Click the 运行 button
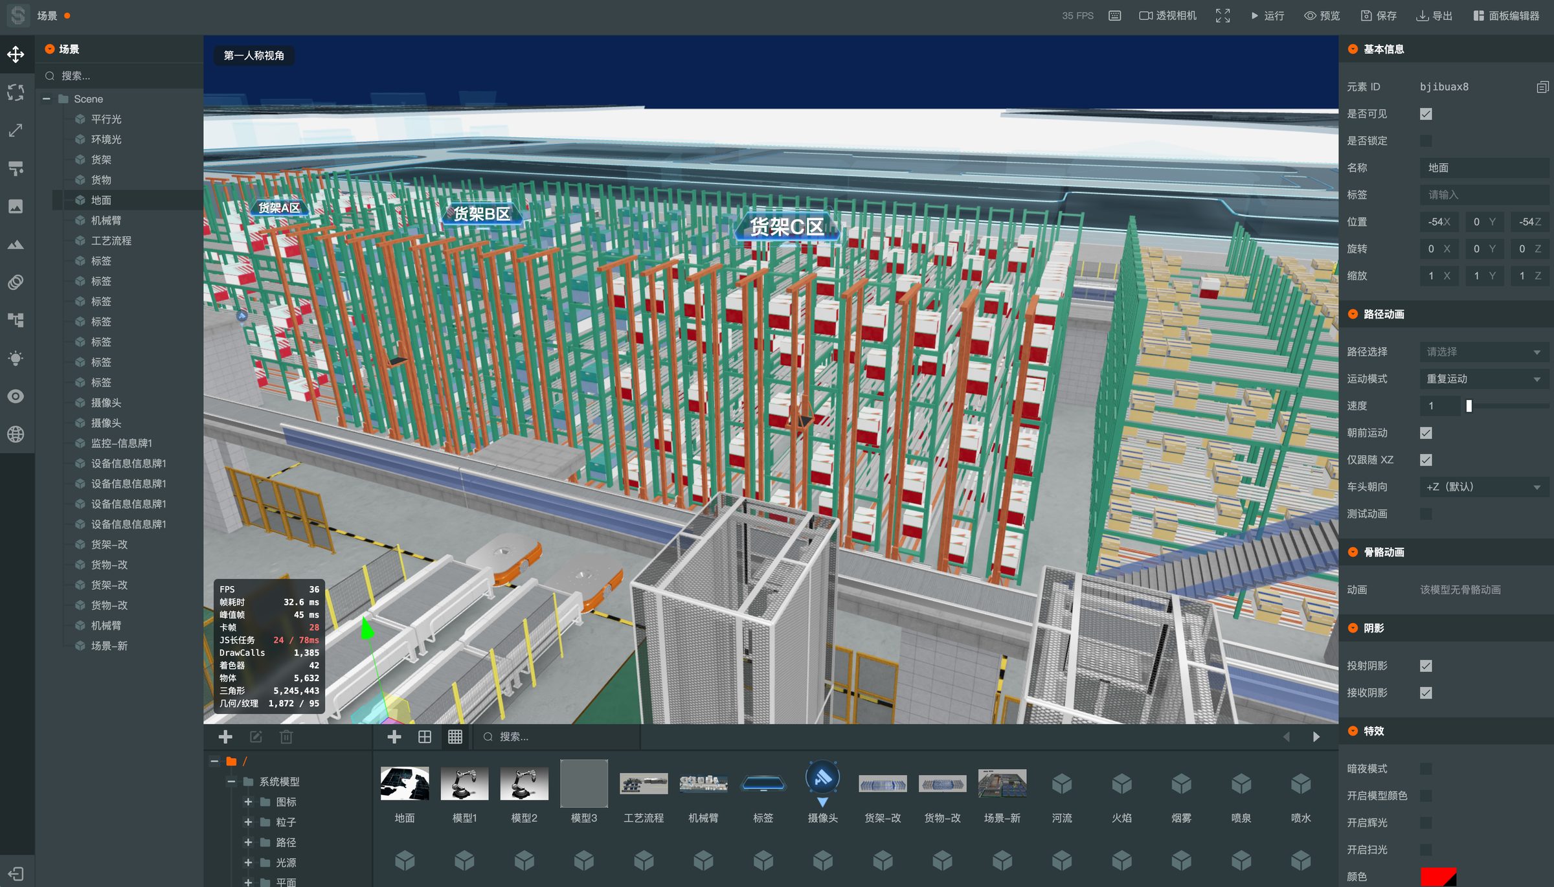 coord(1268,16)
